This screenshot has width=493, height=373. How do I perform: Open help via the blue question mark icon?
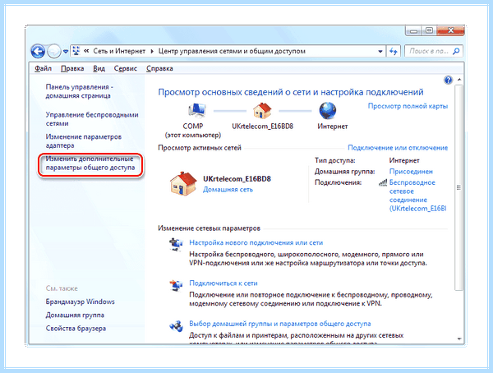pyautogui.click(x=448, y=81)
